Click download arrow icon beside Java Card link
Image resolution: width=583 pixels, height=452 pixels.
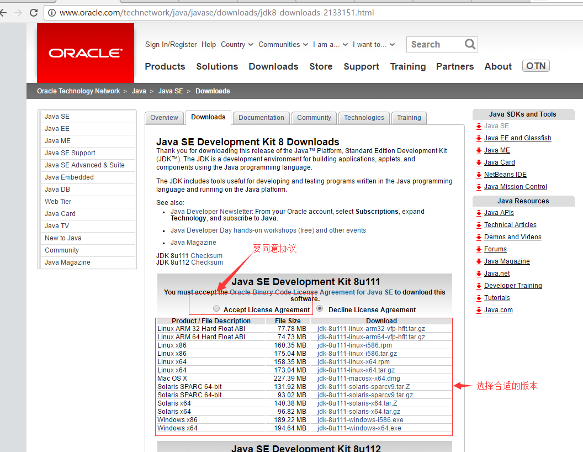(479, 163)
